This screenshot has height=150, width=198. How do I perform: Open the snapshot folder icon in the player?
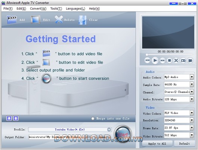click(190, 60)
